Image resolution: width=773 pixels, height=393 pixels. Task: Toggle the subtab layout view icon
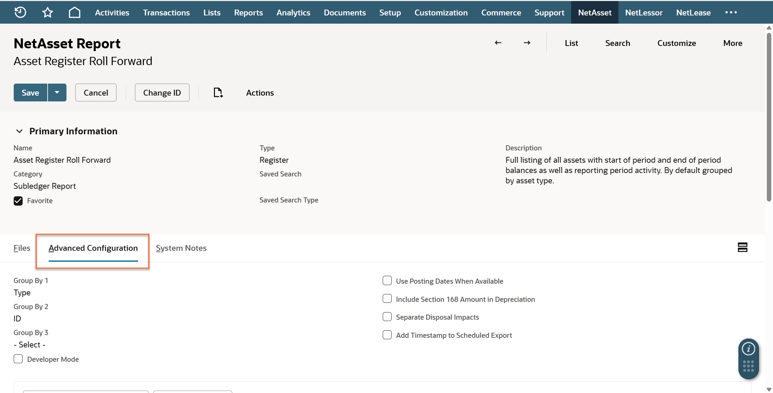click(743, 247)
